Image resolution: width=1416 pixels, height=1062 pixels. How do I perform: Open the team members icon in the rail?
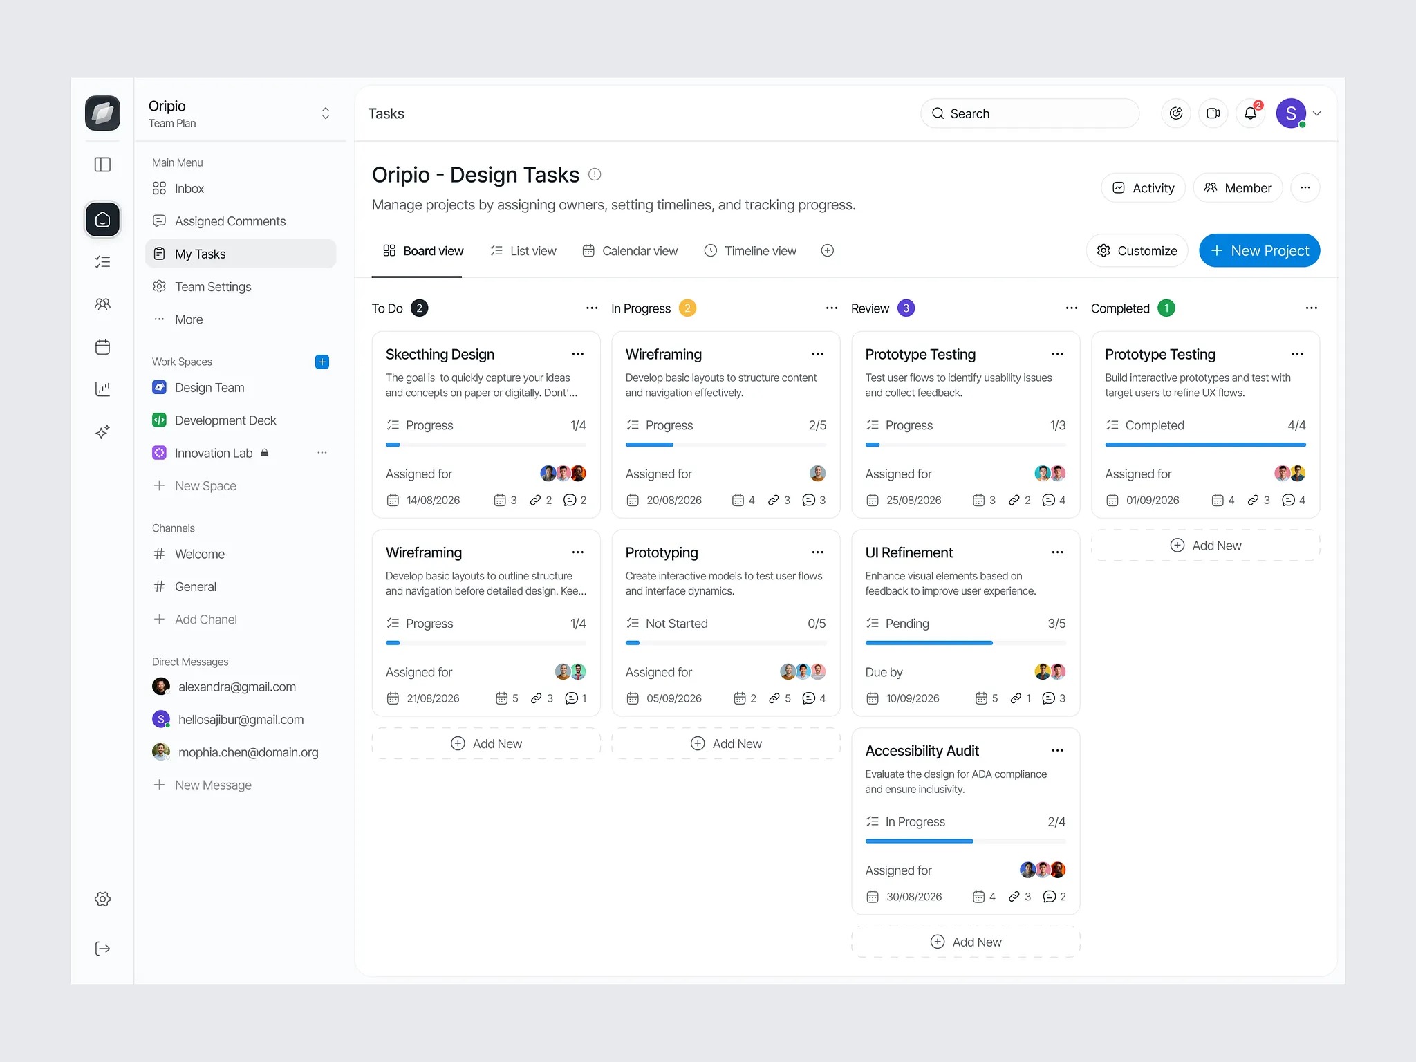tap(102, 304)
